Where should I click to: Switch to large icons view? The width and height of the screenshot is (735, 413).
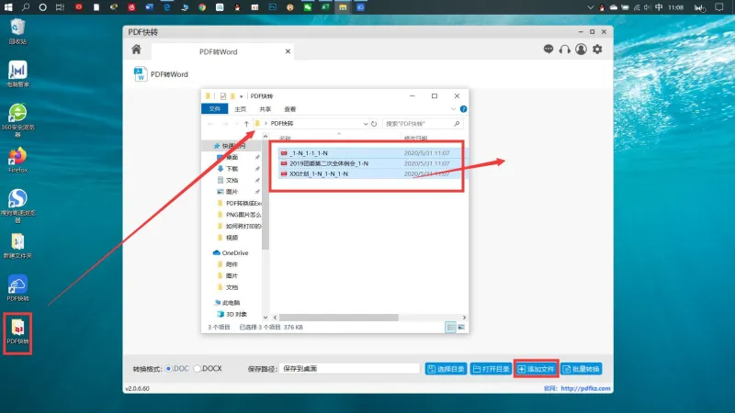click(461, 328)
